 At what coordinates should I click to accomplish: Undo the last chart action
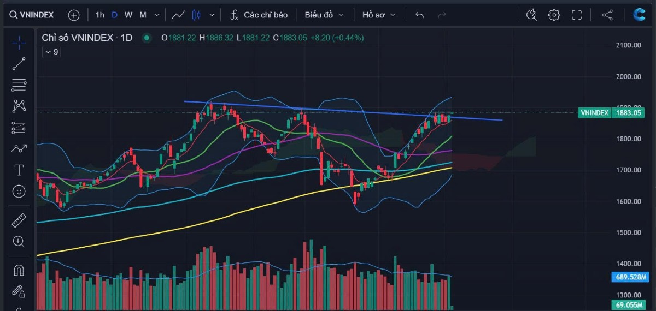coord(419,15)
